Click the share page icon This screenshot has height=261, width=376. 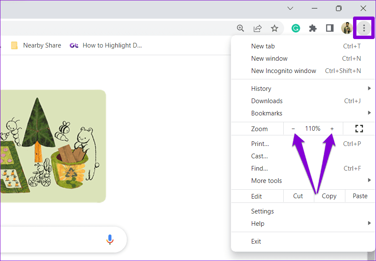[257, 28]
